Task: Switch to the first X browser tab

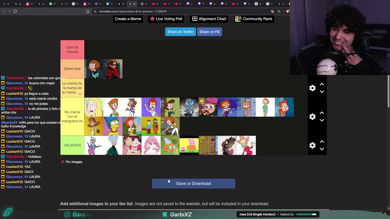Action: [x=4, y=4]
